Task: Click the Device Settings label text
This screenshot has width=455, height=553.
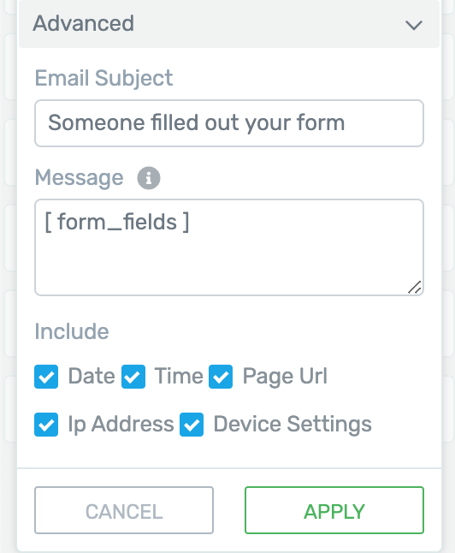Action: (292, 425)
